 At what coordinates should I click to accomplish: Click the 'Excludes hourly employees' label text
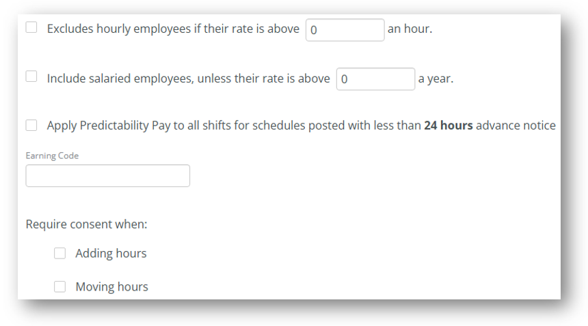[119, 29]
